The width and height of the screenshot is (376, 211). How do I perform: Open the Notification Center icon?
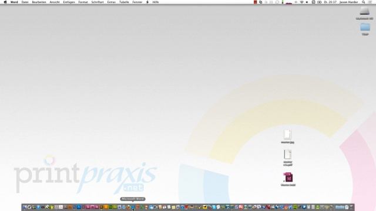370,2
